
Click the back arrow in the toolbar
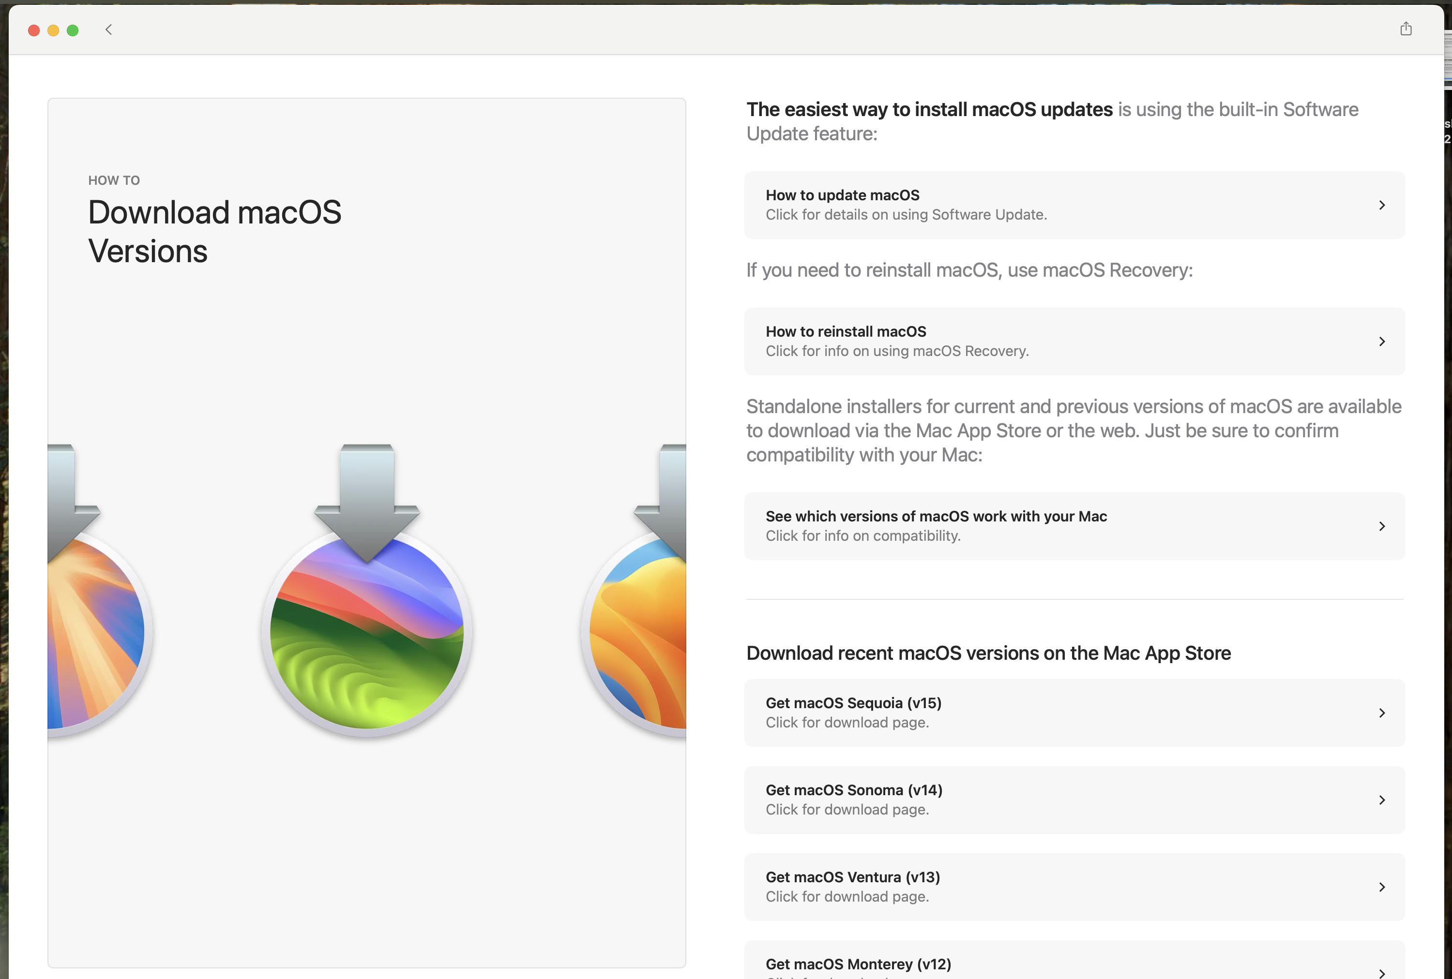[x=109, y=30]
